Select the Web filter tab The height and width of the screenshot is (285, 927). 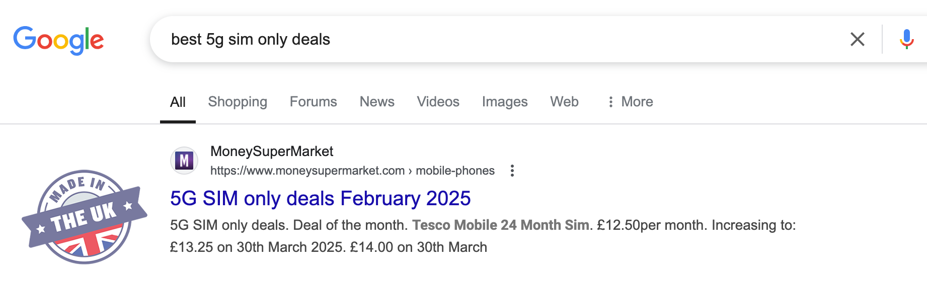click(x=564, y=102)
